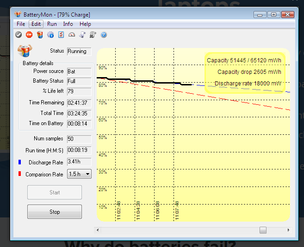Click the 50% axis label on the graph
Image resolution: width=304 pixels, height=247 pixels.
(x=103, y=138)
